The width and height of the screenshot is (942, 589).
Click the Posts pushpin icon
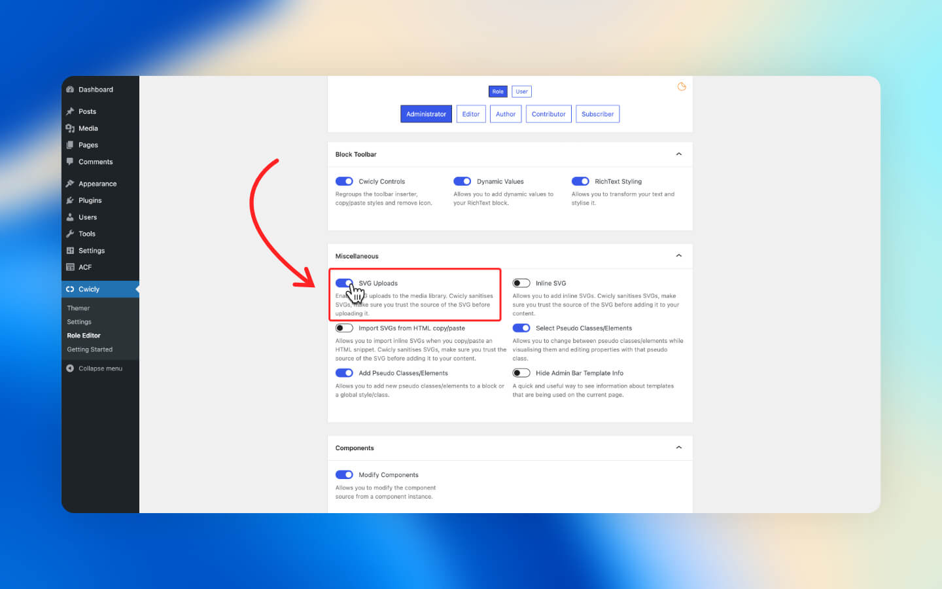point(70,111)
